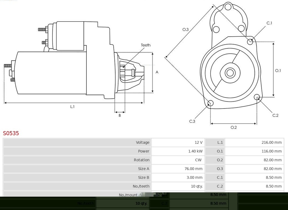Select the C.1 hole callout in the drawing
The width and height of the screenshot is (288, 210).
tap(269, 23)
